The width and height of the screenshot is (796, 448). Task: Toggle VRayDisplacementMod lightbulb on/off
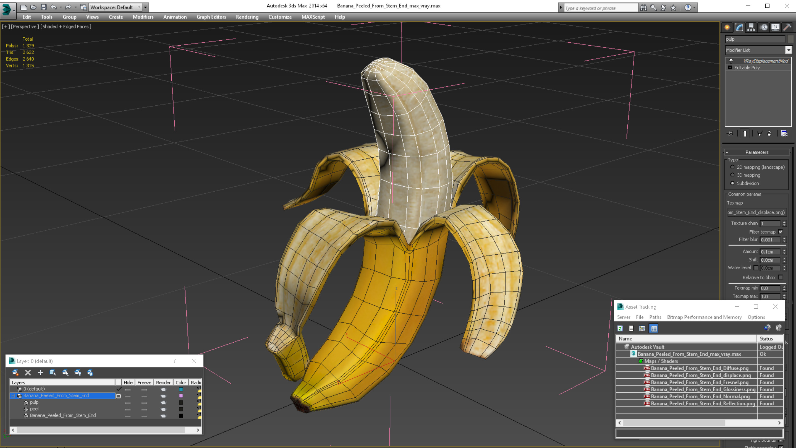[731, 61]
